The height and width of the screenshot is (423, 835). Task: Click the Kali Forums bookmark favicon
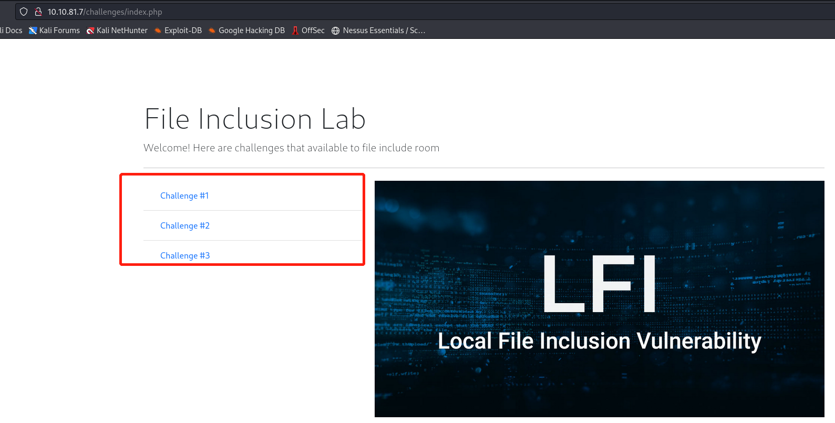(x=33, y=30)
